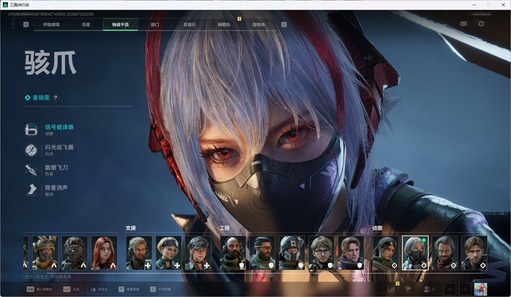Click the 自定义 customize button

[99, 289]
